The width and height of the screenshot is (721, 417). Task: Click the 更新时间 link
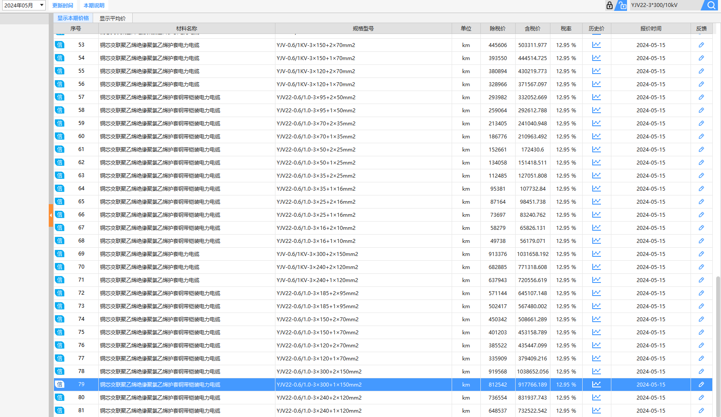tap(63, 5)
